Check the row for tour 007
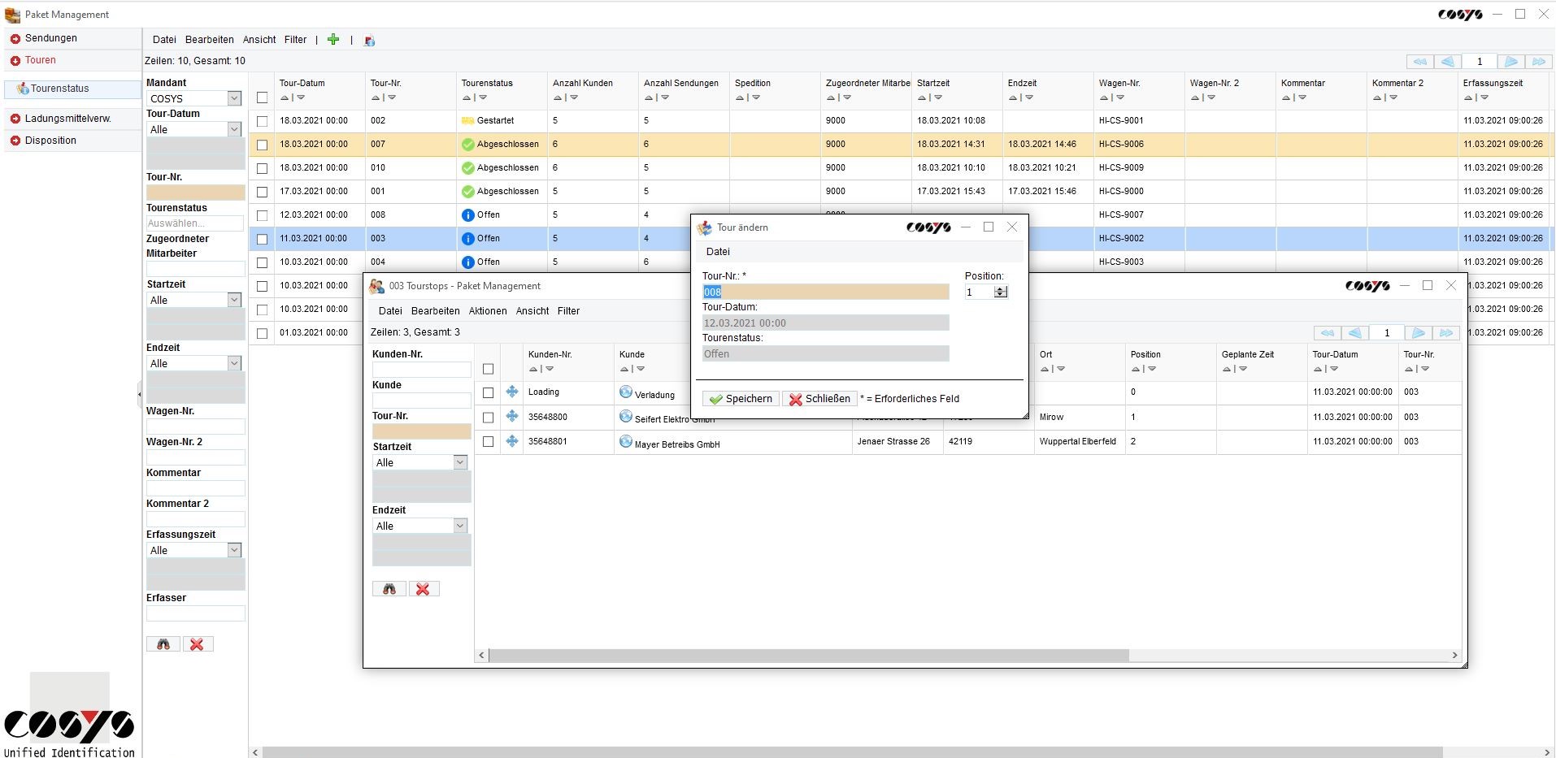The image size is (1556, 758). (x=262, y=145)
